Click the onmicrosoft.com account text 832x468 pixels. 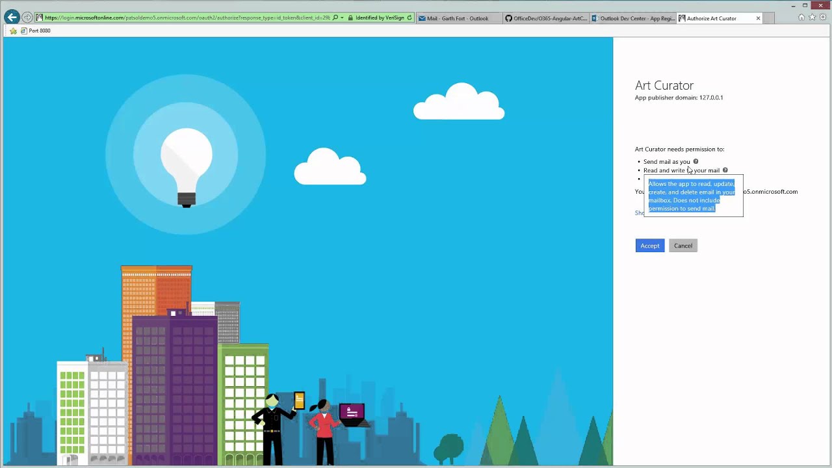(x=771, y=192)
